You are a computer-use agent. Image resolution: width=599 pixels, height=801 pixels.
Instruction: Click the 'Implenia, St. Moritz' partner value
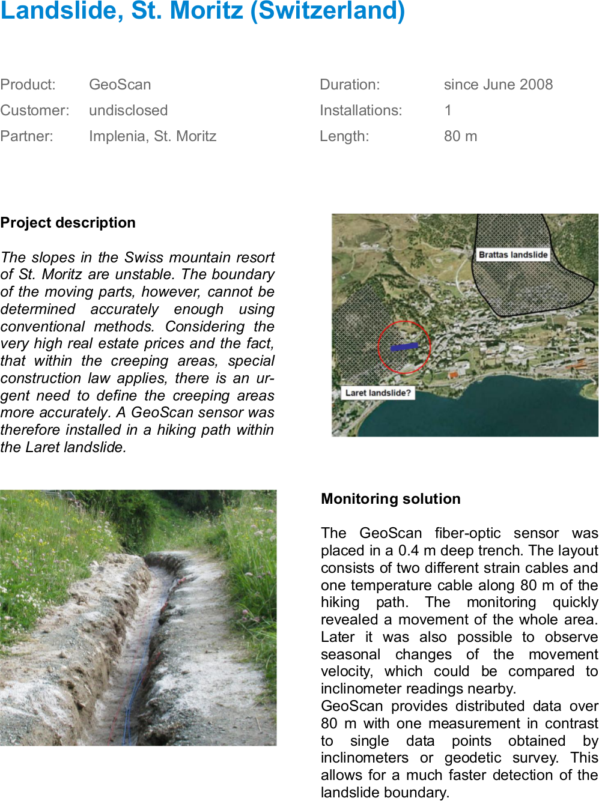coord(153,136)
